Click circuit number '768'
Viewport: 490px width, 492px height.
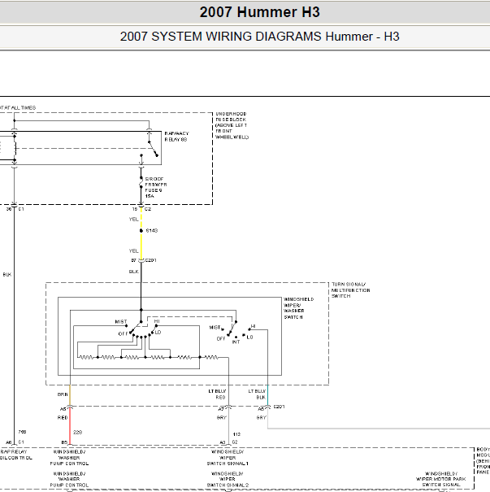[22, 432]
